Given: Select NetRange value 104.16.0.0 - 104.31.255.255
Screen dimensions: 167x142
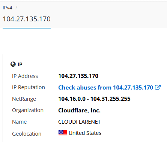Looking at the screenshot, I should pyautogui.click(x=94, y=99).
